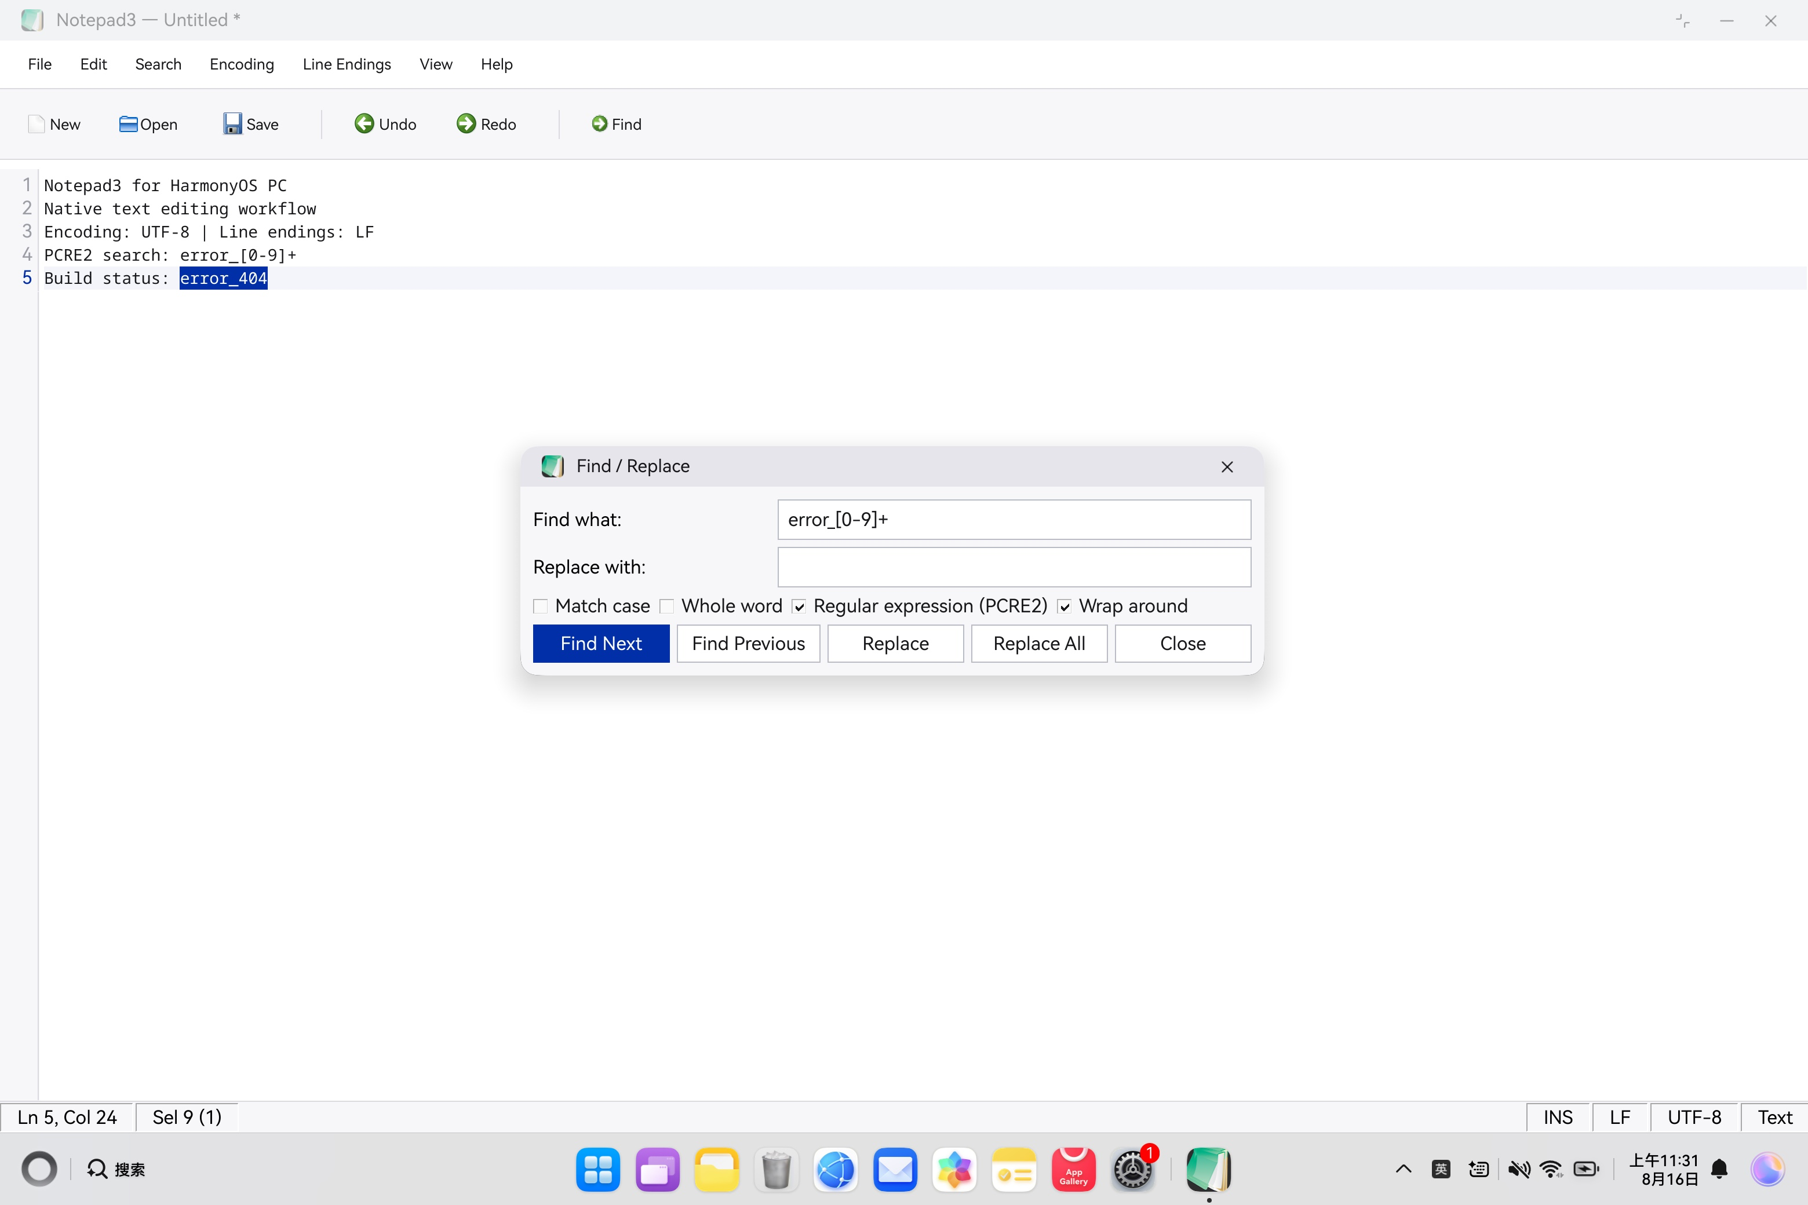Click the Notepad3 icon in title bar
Screen dimensions: 1808x1205
coord(32,20)
